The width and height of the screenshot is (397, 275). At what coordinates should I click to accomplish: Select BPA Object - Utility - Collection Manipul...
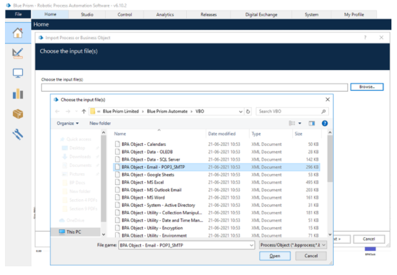pos(217,212)
